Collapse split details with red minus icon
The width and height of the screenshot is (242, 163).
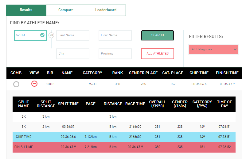(34, 84)
